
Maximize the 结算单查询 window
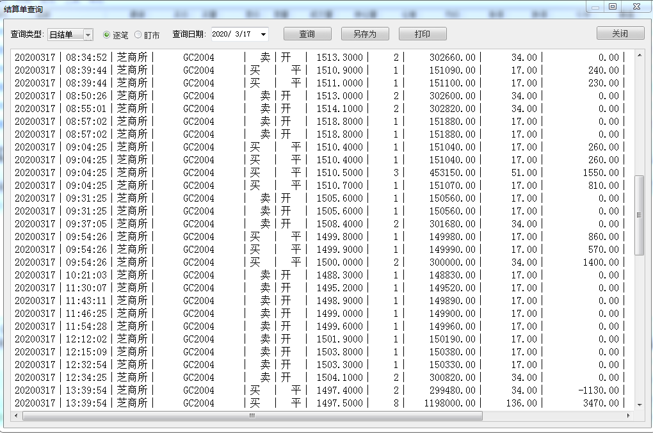coord(613,6)
